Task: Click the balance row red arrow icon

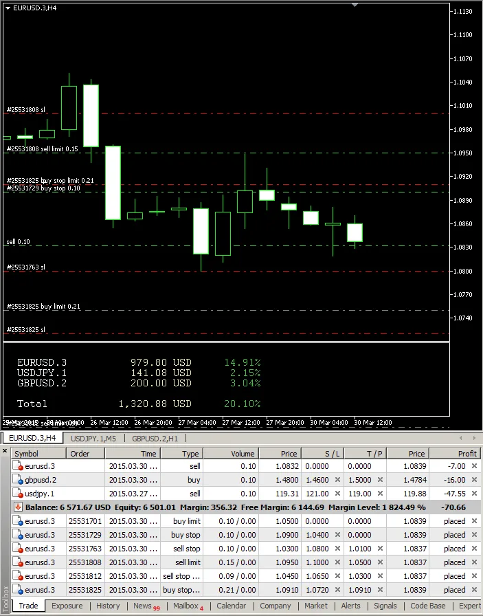Action: [18, 507]
